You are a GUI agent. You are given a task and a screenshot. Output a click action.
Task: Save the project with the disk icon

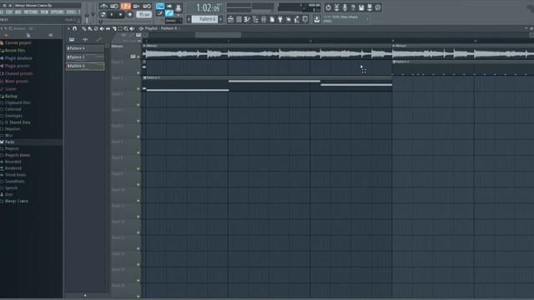(x=361, y=7)
